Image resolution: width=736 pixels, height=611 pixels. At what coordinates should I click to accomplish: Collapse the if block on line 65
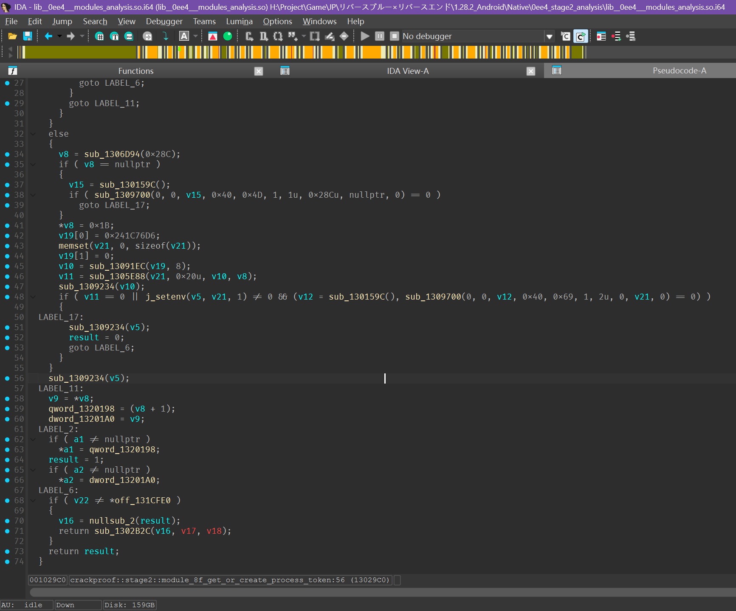[33, 470]
